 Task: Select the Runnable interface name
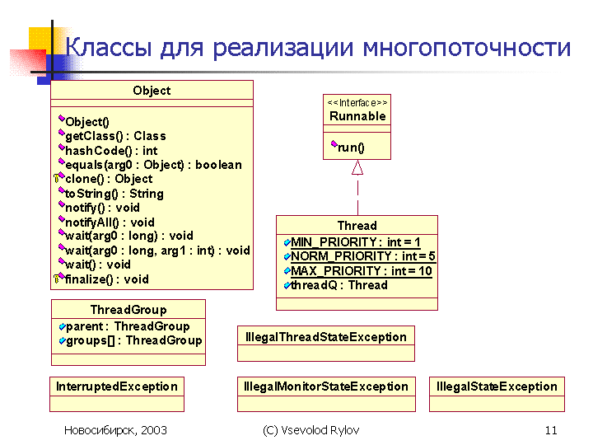pos(357,116)
